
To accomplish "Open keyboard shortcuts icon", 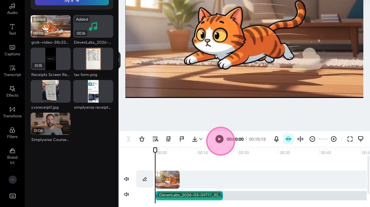I will tap(13, 196).
